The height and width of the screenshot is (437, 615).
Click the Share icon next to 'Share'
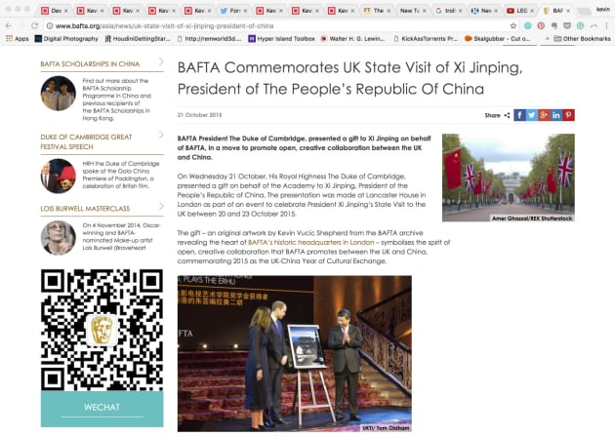pos(507,115)
